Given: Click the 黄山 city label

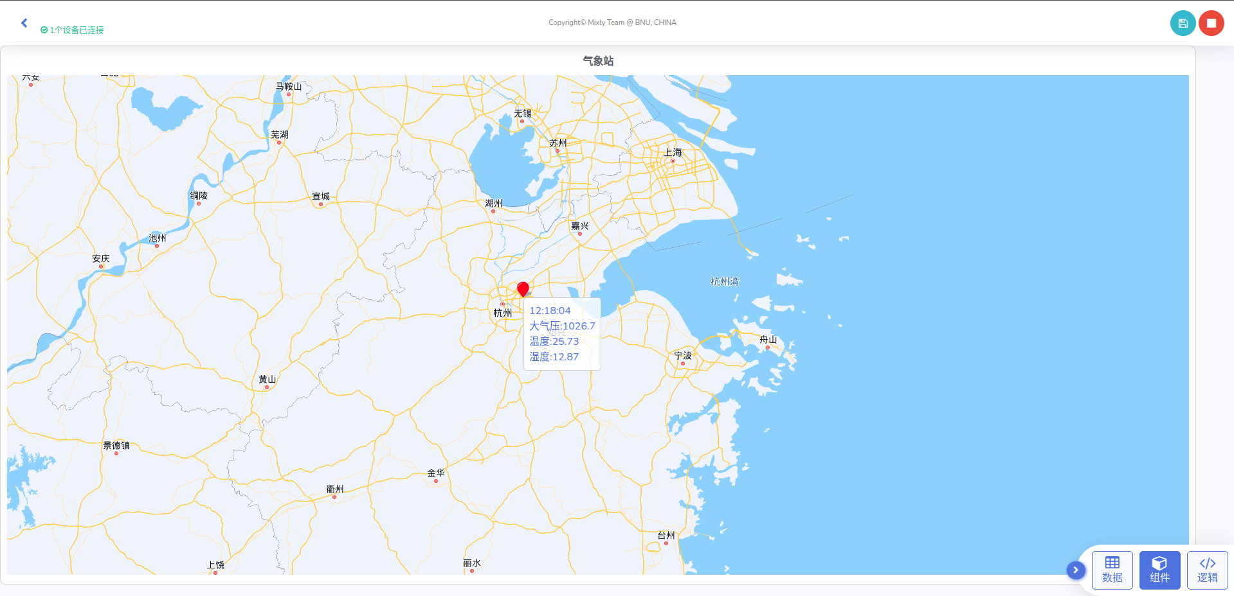Looking at the screenshot, I should 267,379.
